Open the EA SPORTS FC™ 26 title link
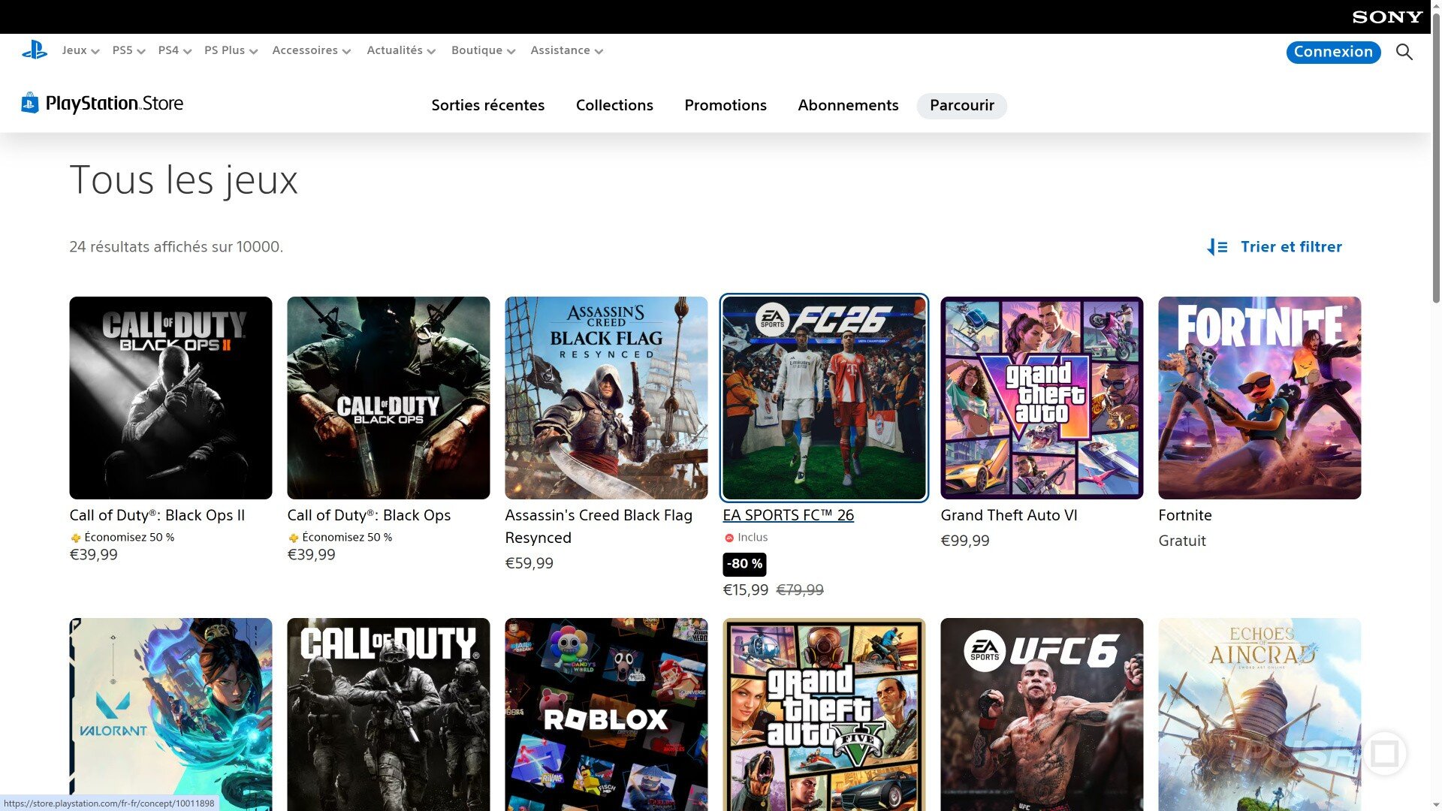This screenshot has height=811, width=1442. pyautogui.click(x=788, y=515)
